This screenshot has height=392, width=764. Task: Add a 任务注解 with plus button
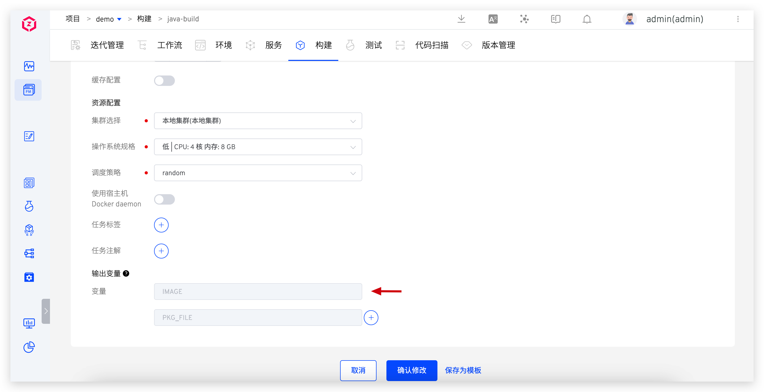coord(161,251)
